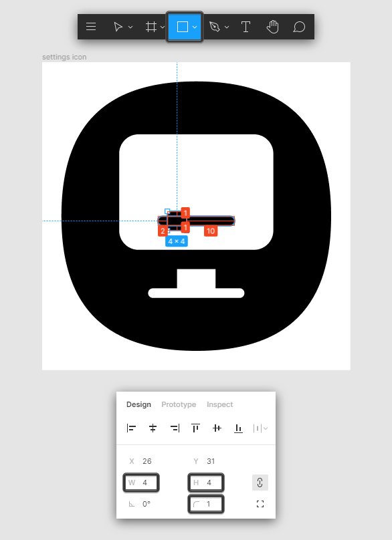The image size is (392, 540).
Task: Open the hamburger main menu
Action: [91, 27]
